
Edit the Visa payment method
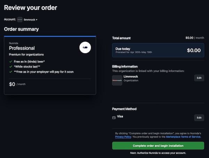tap(199, 118)
